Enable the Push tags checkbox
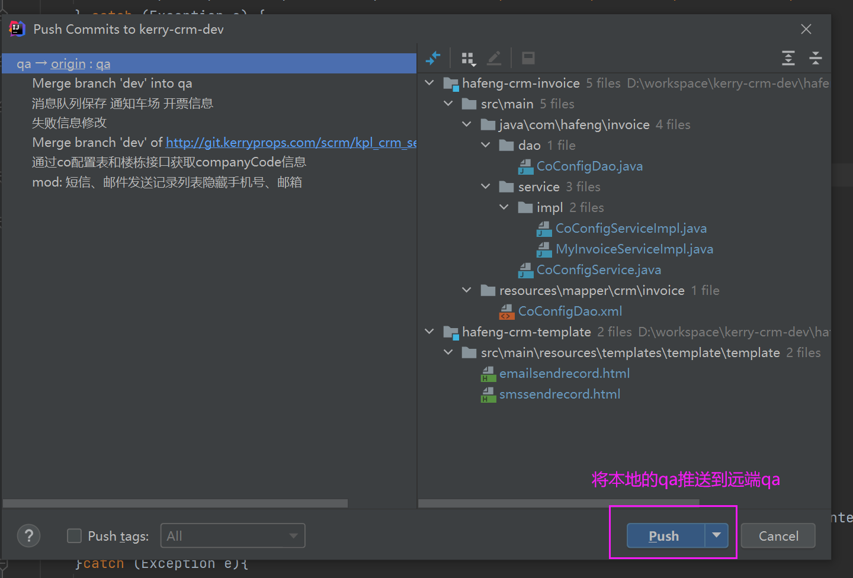 pos(75,536)
